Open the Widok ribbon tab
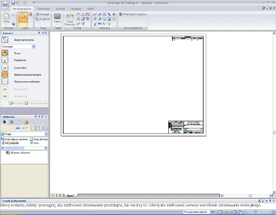The width and height of the screenshot is (276, 215). click(90, 9)
